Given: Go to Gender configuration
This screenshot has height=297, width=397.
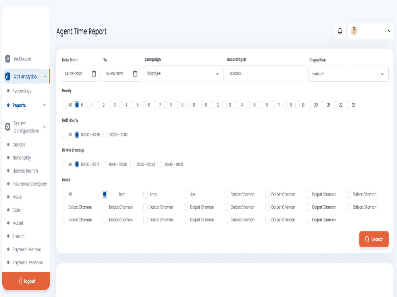Looking at the screenshot, I should tap(19, 145).
